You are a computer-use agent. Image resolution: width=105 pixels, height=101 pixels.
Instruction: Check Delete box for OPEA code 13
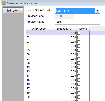pyautogui.click(x=79, y=72)
